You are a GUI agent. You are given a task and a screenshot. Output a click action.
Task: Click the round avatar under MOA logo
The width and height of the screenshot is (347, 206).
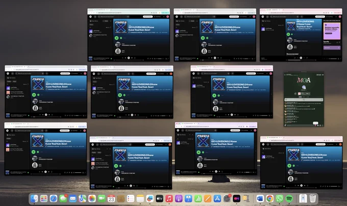pyautogui.click(x=304, y=87)
